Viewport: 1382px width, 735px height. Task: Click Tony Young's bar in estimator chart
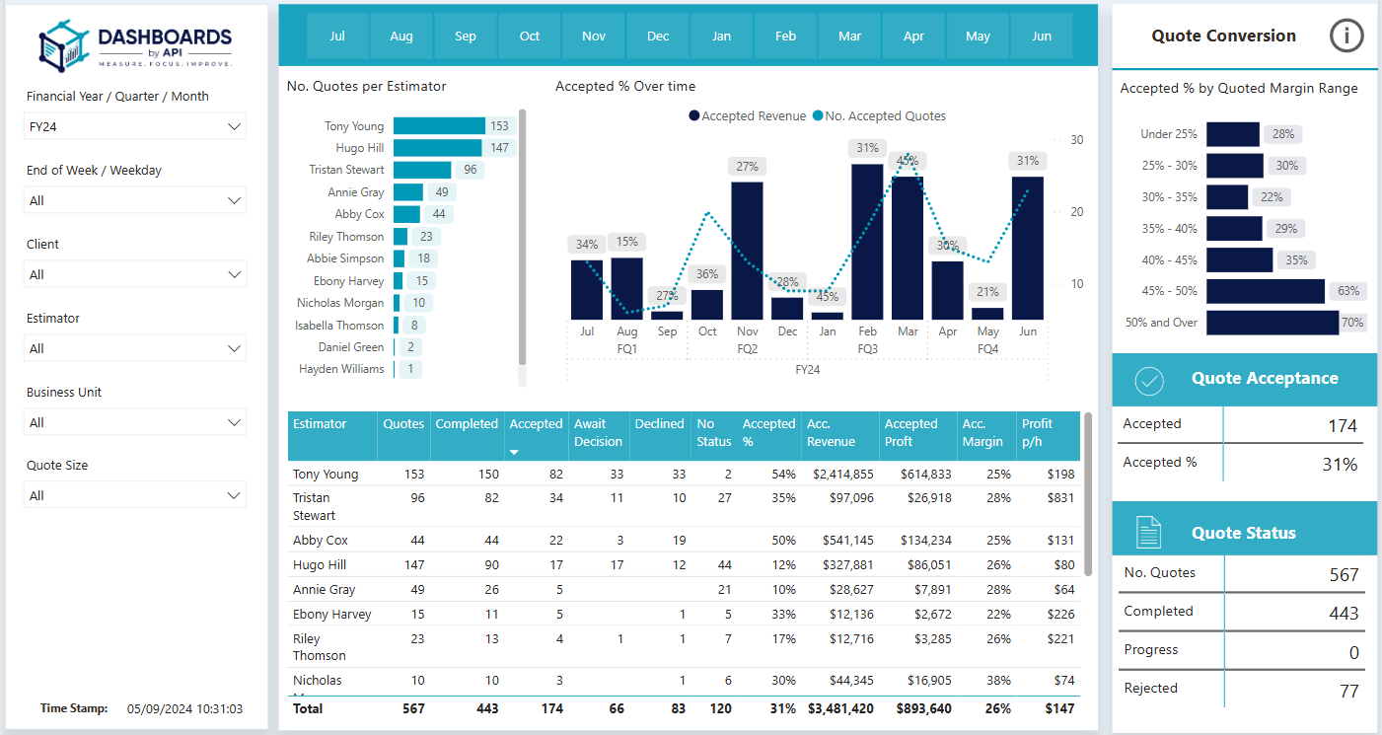click(x=439, y=126)
